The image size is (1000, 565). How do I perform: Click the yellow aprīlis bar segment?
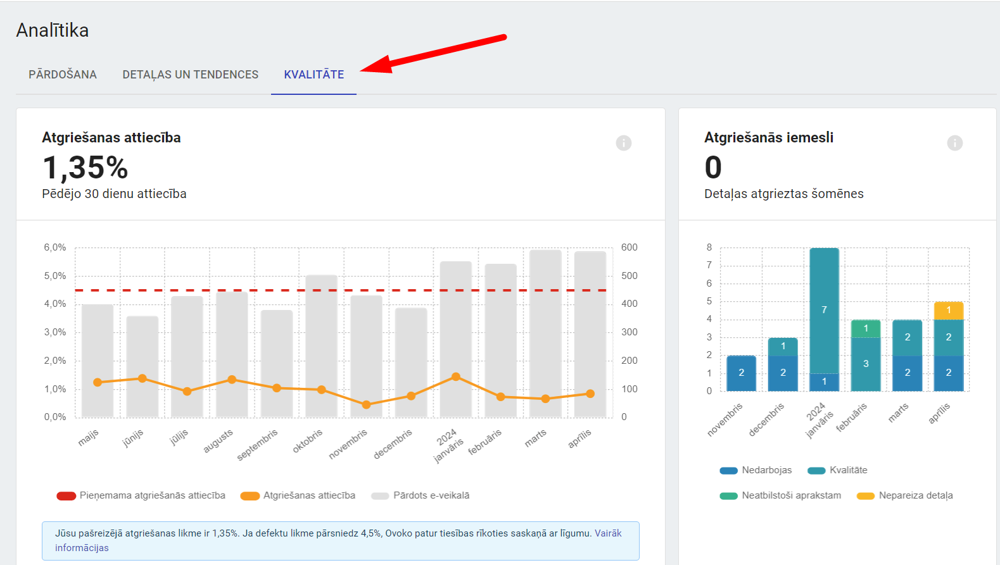[948, 311]
